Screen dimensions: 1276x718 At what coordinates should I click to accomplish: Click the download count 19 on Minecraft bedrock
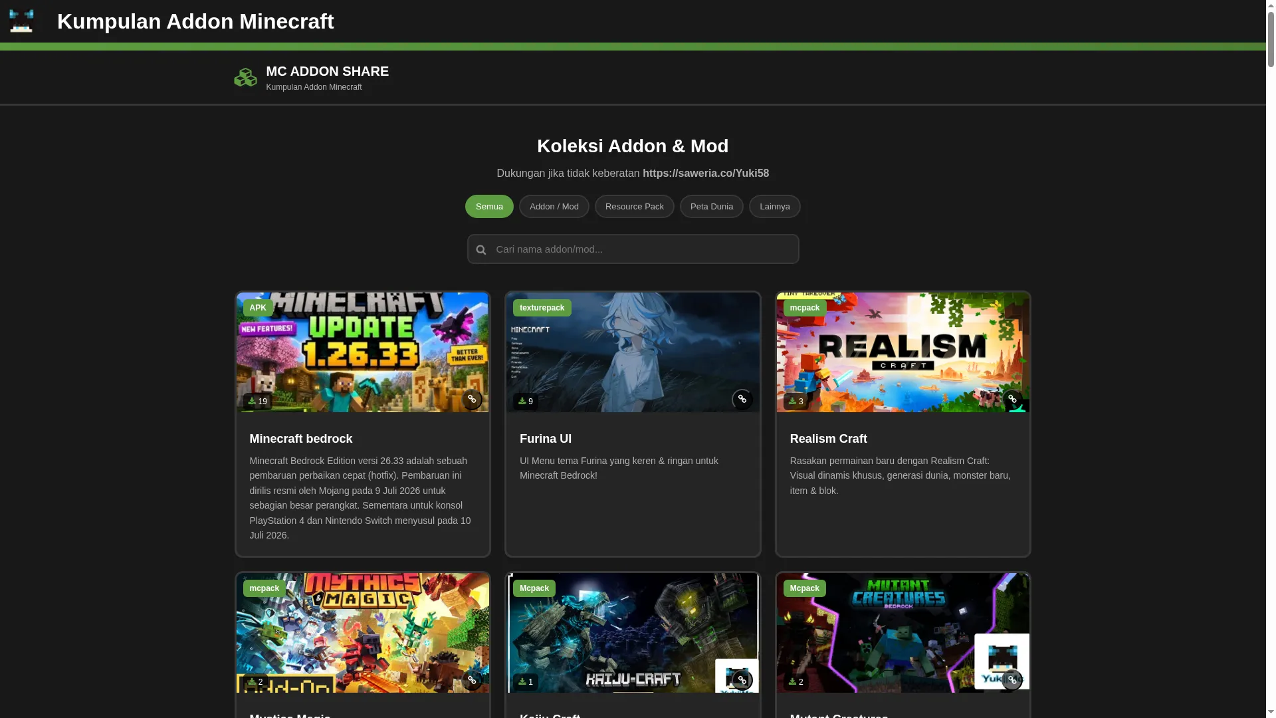pyautogui.click(x=258, y=402)
